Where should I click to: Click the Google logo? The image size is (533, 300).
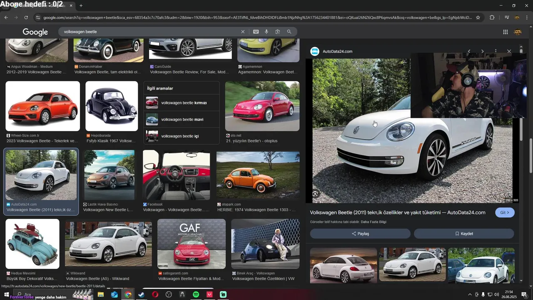pos(35,32)
